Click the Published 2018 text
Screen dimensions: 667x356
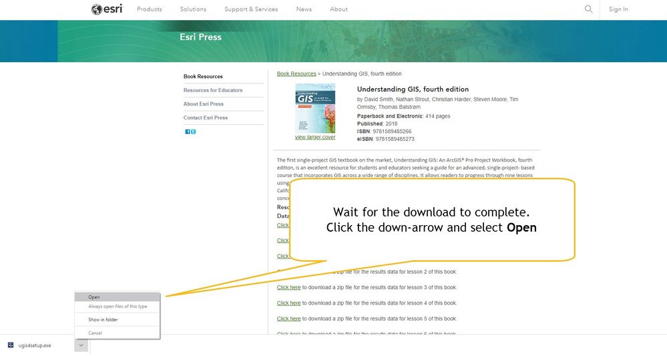377,124
